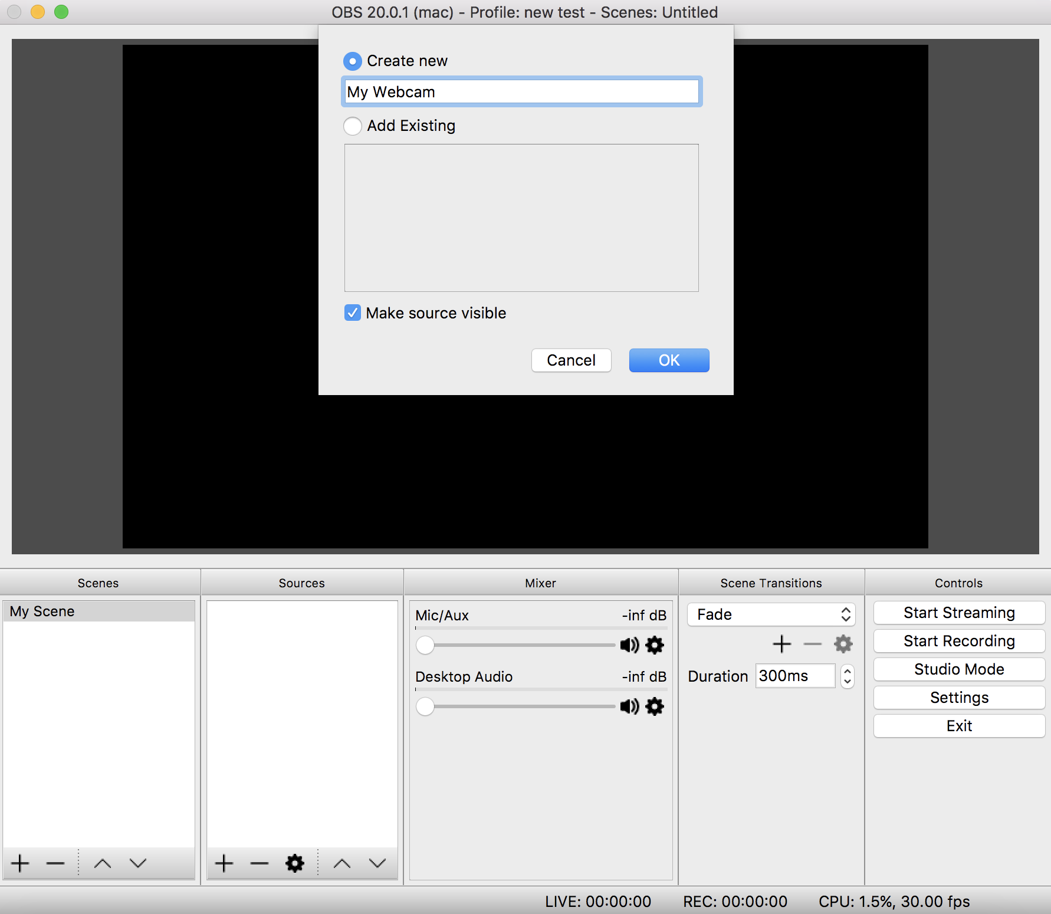1051x914 pixels.
Task: Click the Controls panel header
Action: tap(959, 583)
